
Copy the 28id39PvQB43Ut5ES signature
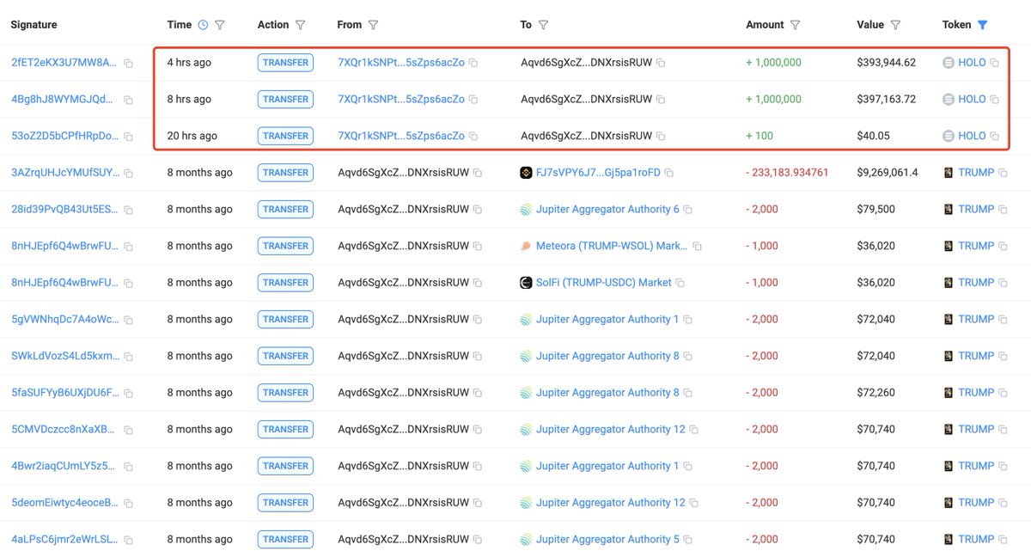point(128,210)
